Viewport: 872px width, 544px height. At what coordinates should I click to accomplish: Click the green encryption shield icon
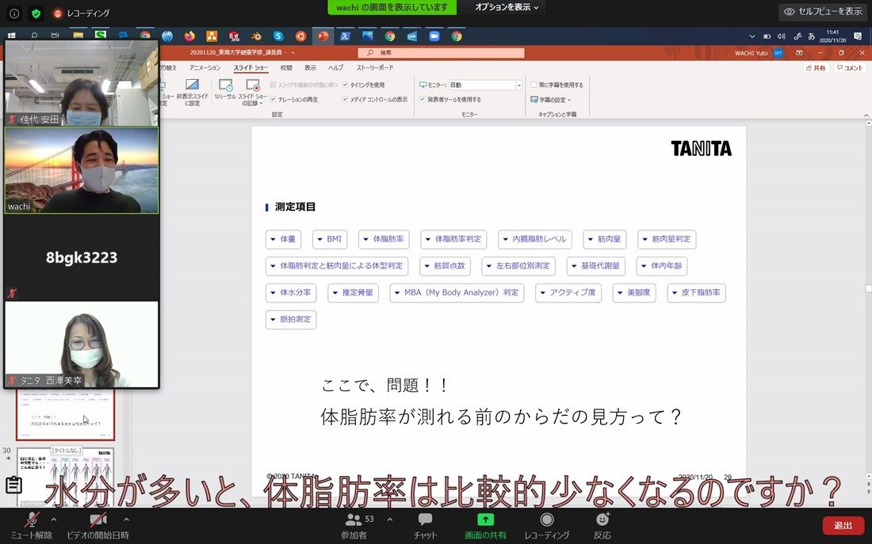tap(36, 13)
